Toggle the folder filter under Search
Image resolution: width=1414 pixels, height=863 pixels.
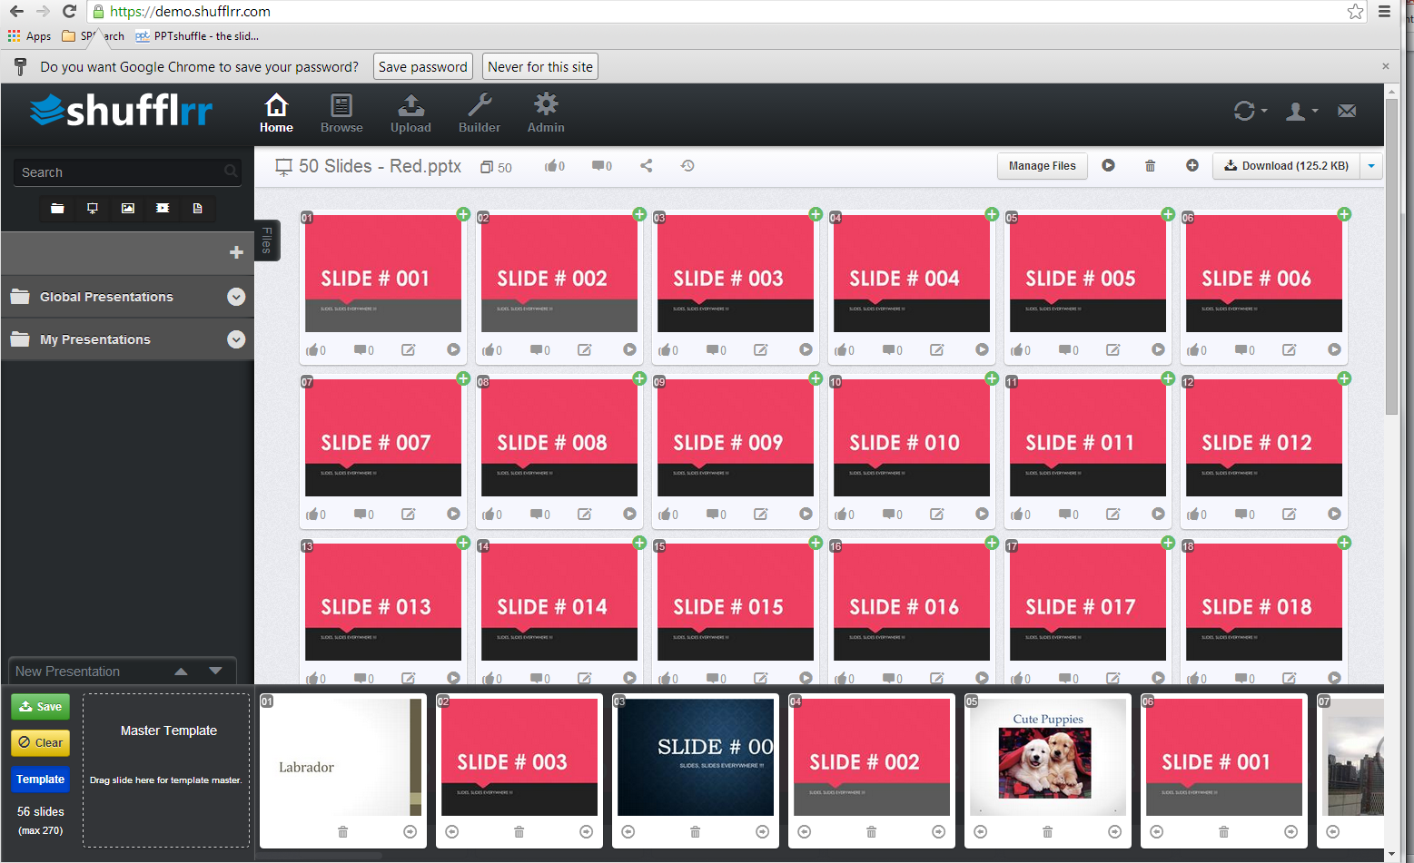(57, 209)
